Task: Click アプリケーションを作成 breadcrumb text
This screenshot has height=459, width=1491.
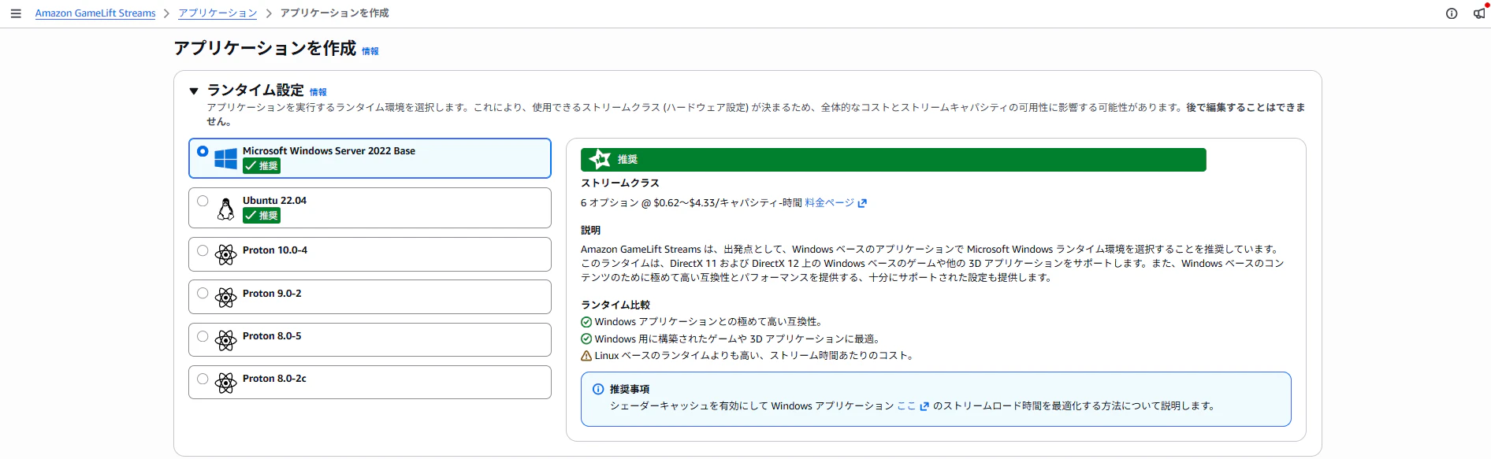Action: [x=334, y=13]
